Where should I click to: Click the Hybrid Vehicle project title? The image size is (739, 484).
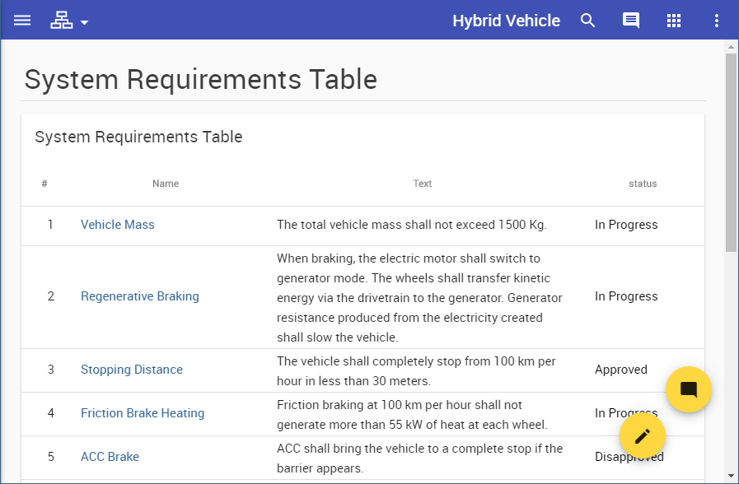(x=506, y=21)
